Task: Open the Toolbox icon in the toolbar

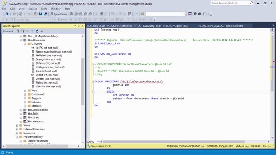Action: (200, 14)
